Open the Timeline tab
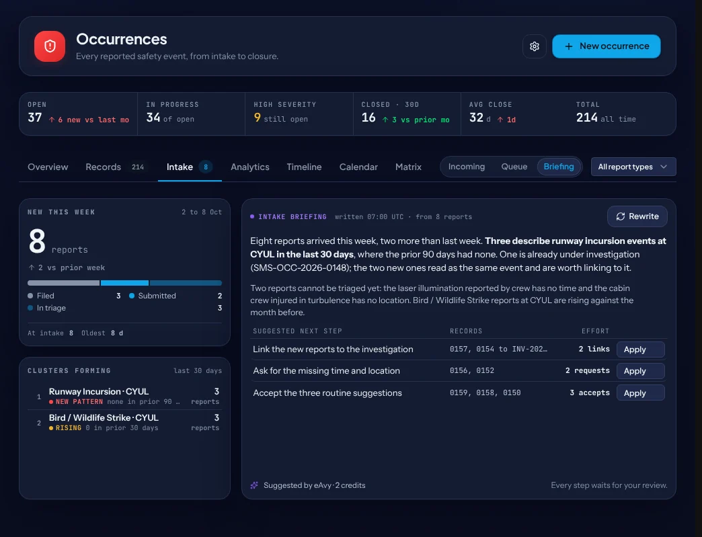Screen dimensions: 702x537 304,167
